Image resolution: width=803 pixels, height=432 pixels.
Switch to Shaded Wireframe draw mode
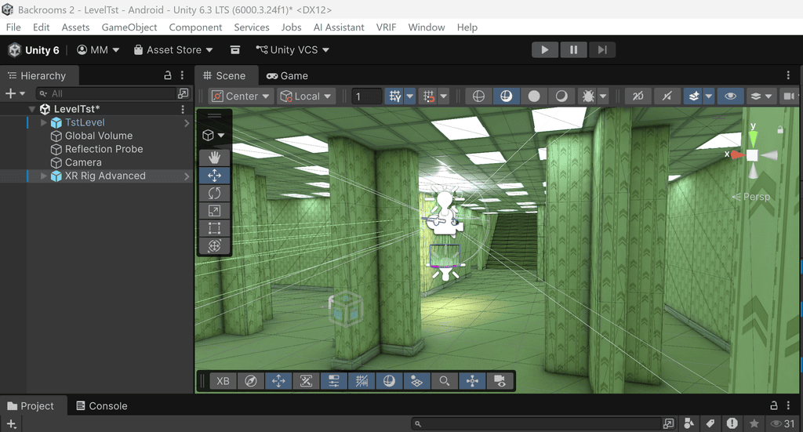click(506, 96)
